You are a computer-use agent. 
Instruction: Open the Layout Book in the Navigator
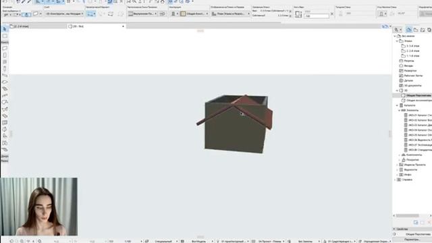[x=423, y=30]
